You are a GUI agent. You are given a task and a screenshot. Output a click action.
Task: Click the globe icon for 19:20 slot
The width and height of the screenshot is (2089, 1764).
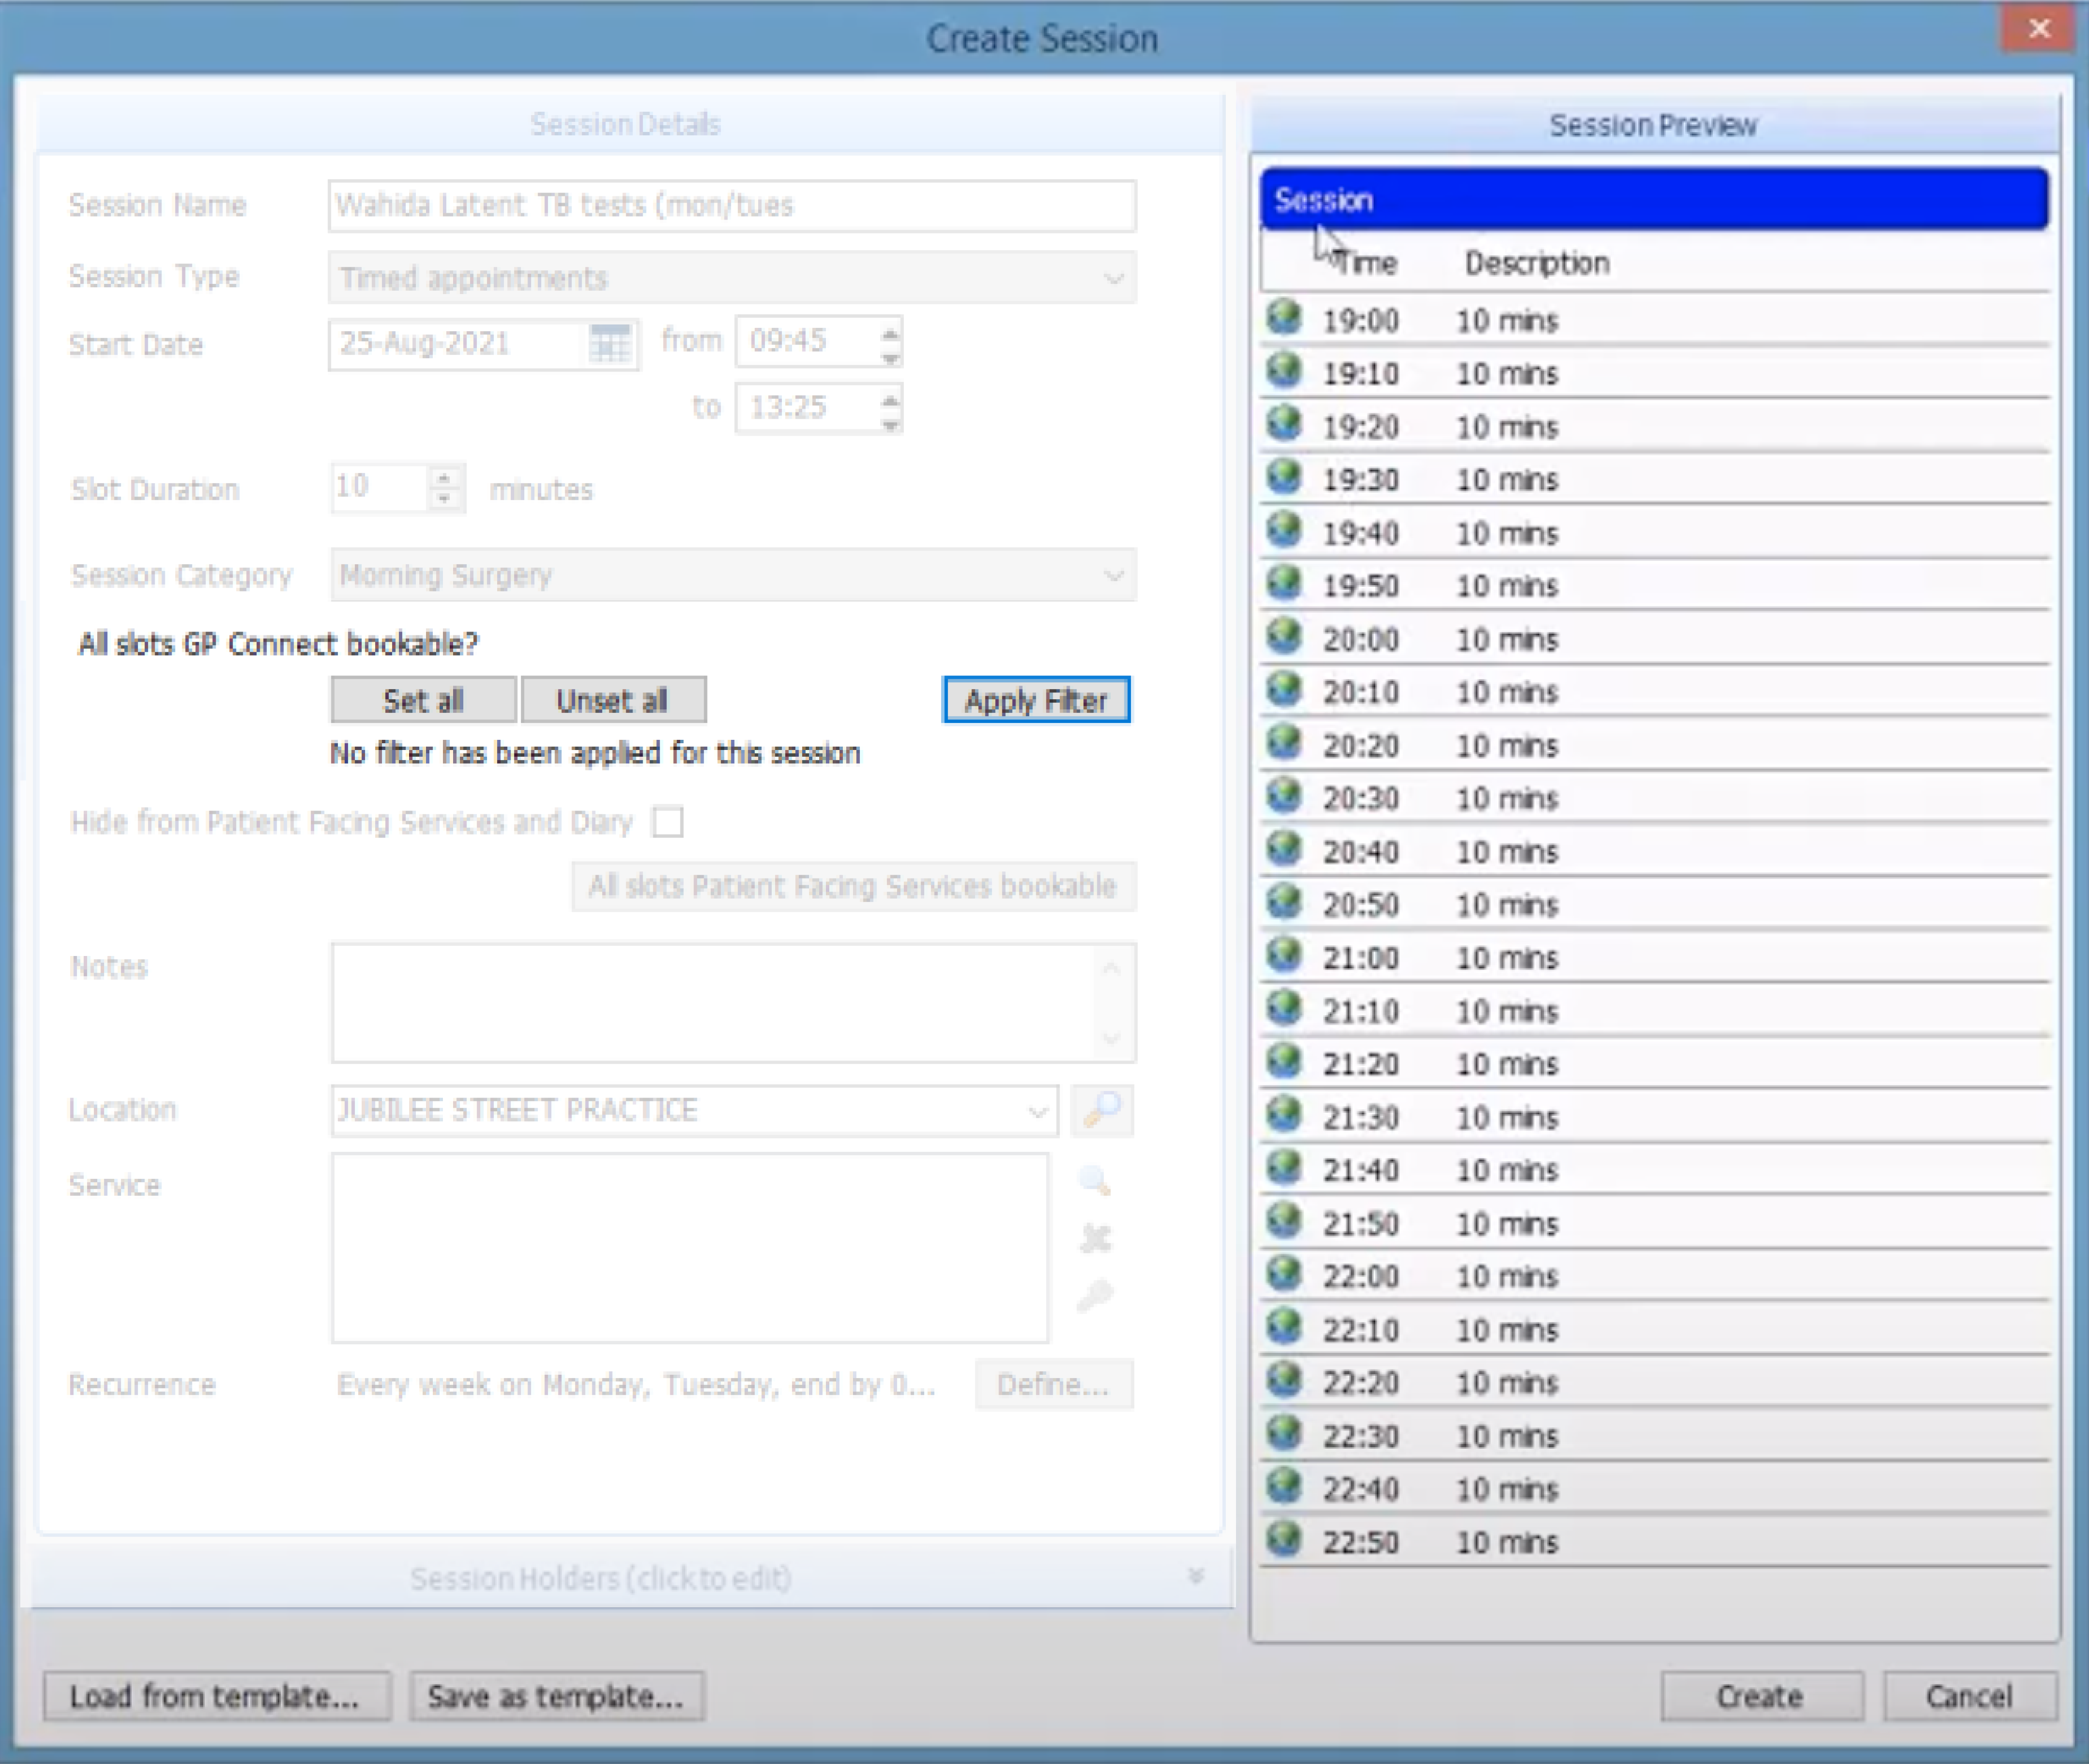1283,424
